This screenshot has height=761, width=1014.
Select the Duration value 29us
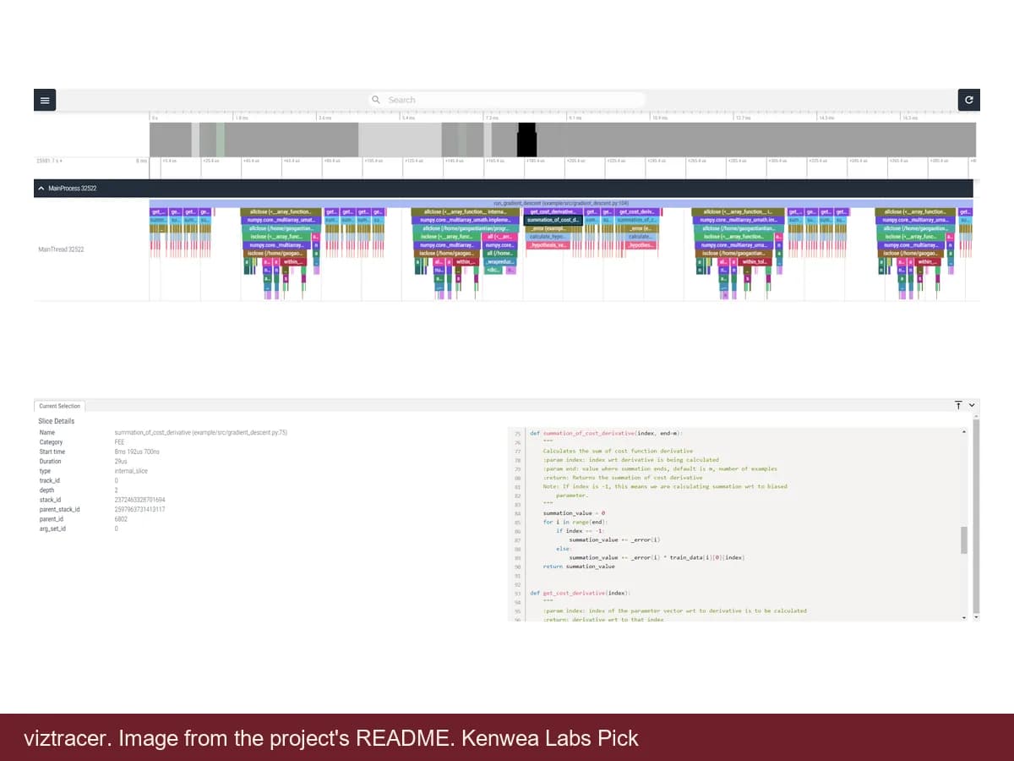pos(121,461)
